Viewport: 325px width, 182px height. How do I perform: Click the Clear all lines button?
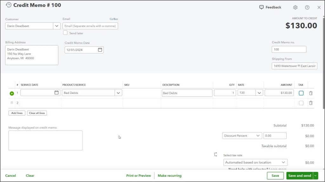point(37,113)
